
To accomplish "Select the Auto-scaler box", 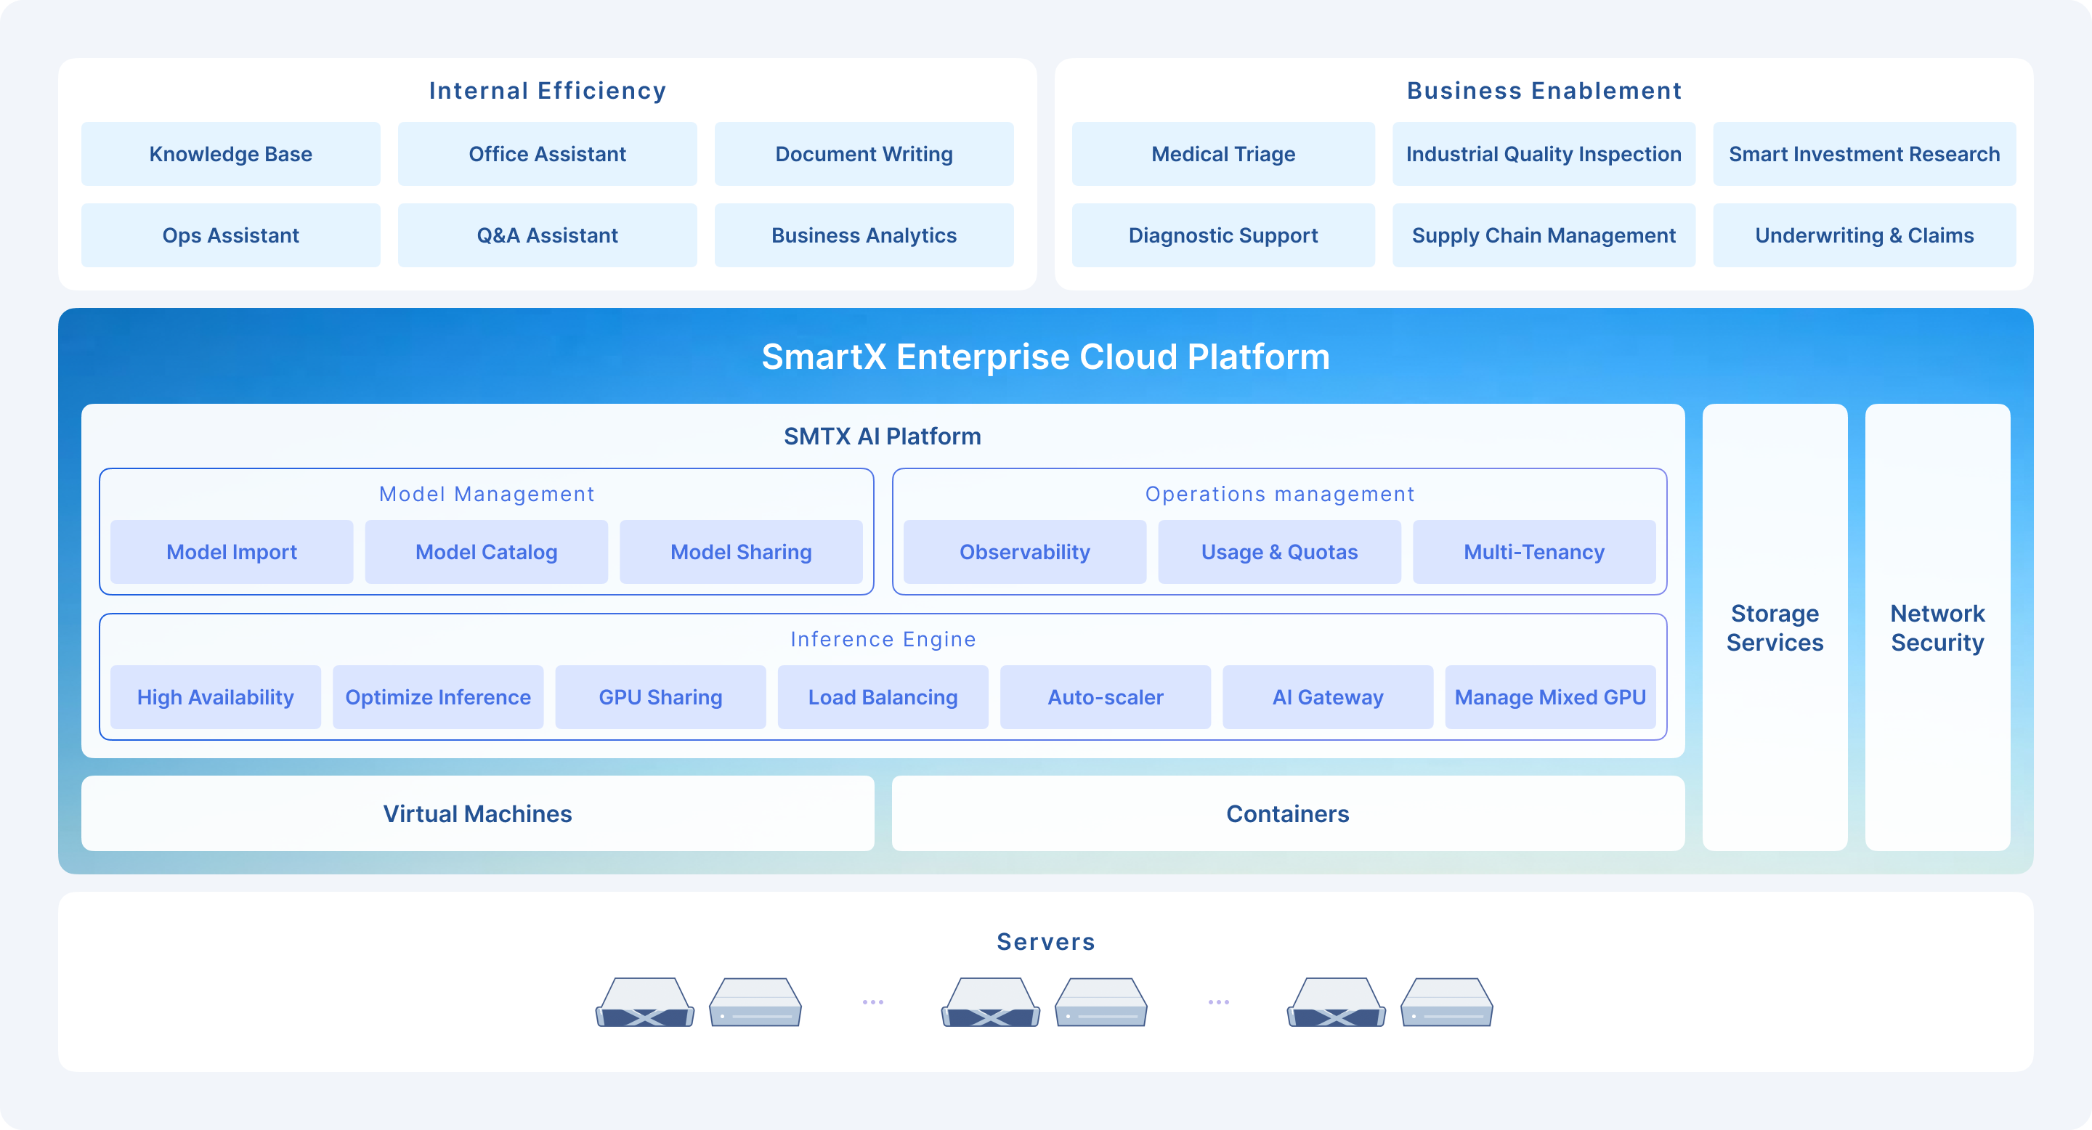I will coord(1106,697).
